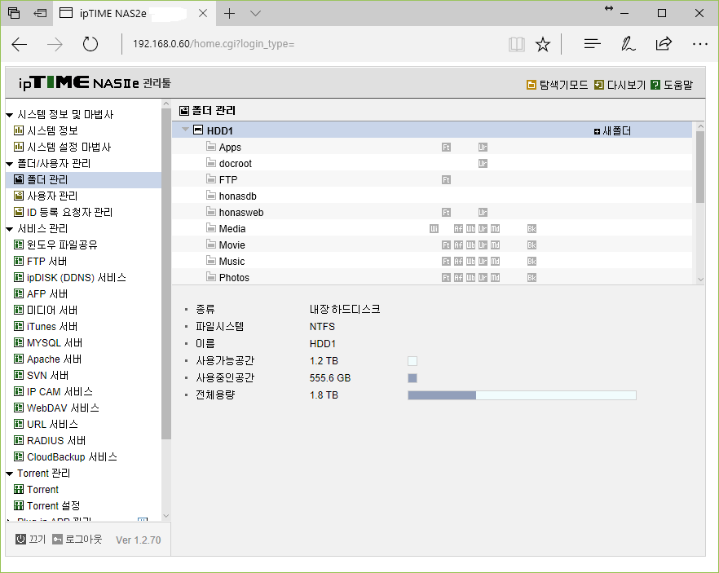Click the 전체용량 disk usage bar

coord(522,395)
